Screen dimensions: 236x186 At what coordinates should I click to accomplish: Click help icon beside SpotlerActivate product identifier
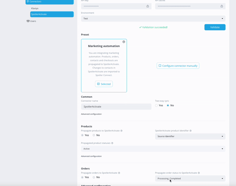(x=191, y=131)
